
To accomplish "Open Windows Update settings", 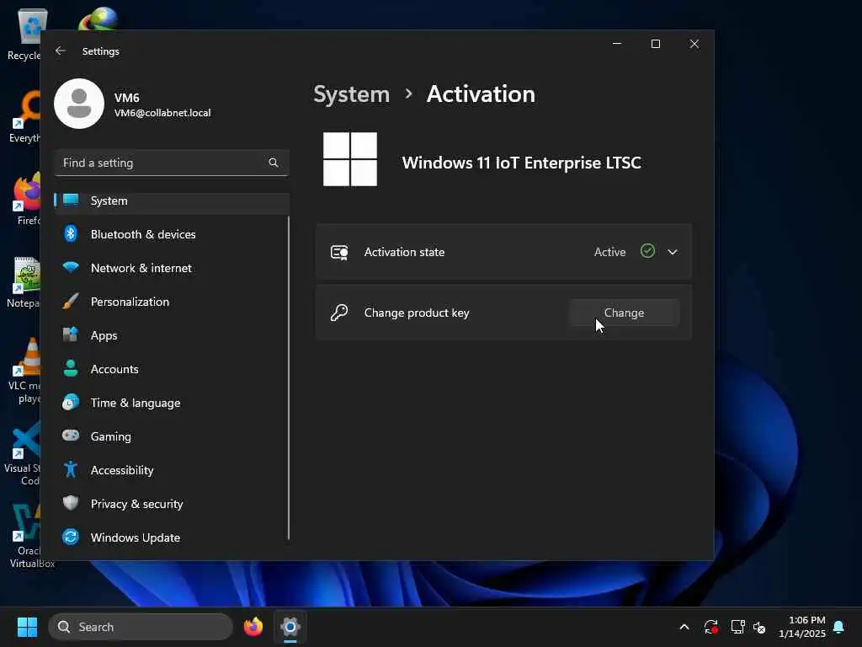I will point(172,537).
